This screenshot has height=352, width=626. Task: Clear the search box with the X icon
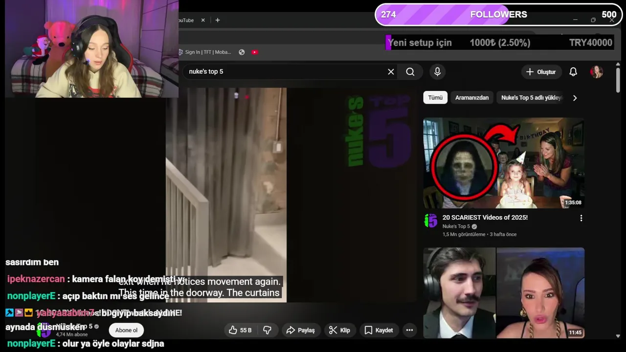click(391, 72)
